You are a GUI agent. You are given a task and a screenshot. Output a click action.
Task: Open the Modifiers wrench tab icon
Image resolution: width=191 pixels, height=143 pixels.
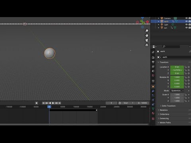tap(153, 91)
